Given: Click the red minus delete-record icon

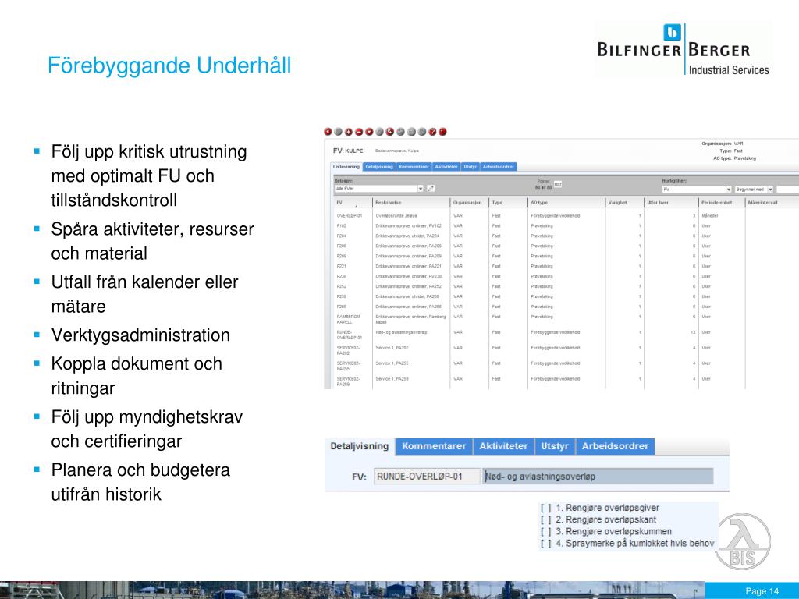Looking at the screenshot, I should coord(359,131).
